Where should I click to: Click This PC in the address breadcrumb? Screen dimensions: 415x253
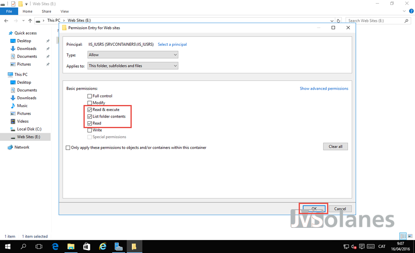tap(54, 20)
